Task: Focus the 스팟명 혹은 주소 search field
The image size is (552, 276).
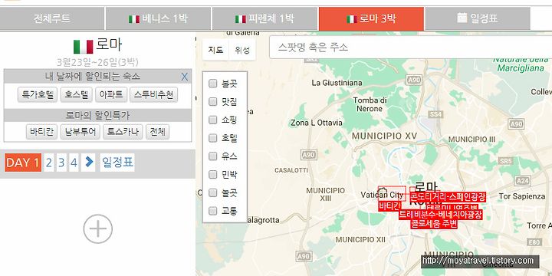Action: [410, 48]
